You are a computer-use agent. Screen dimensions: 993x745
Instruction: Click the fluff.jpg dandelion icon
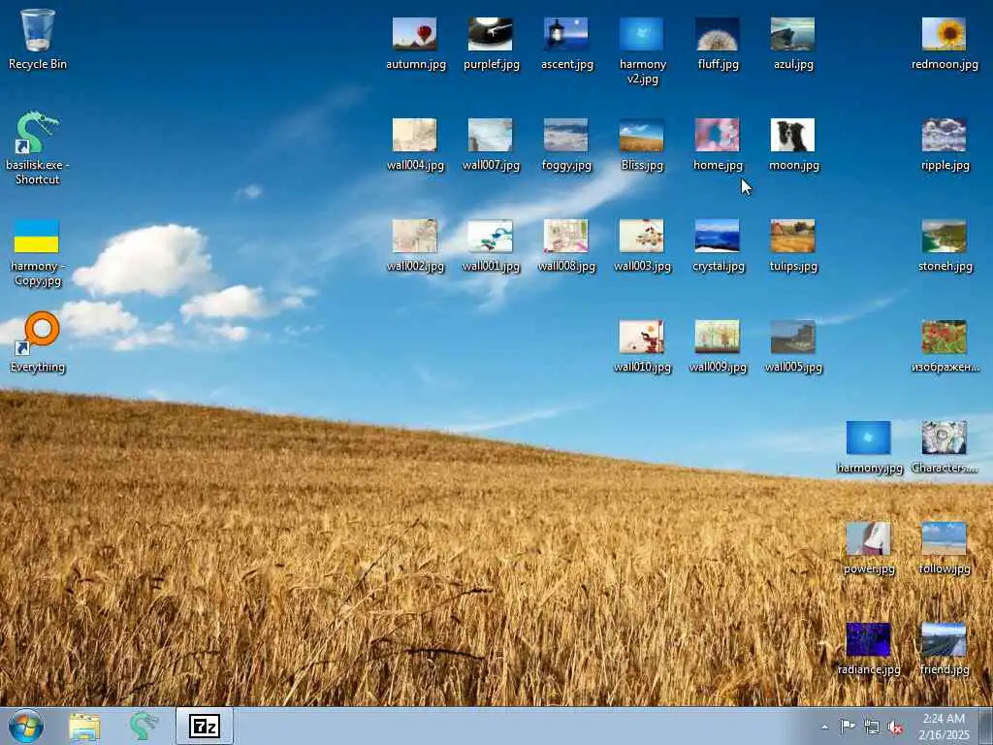point(718,43)
